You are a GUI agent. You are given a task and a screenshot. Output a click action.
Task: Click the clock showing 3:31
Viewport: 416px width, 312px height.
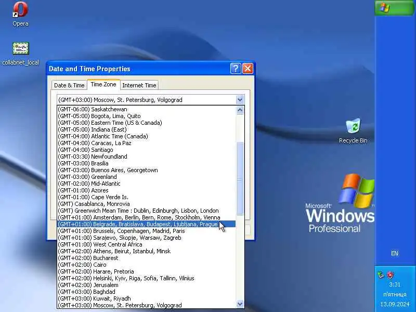[x=395, y=284]
